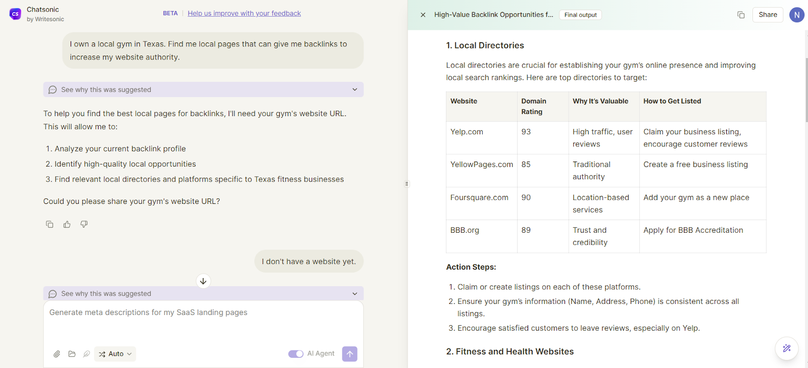Click 'Create a free business listing' cell
The image size is (808, 368).
pos(703,171)
